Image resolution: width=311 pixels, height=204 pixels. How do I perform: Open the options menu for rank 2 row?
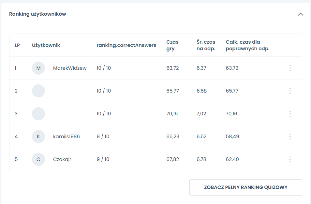pos(290,91)
